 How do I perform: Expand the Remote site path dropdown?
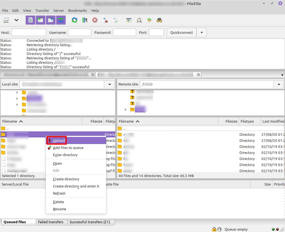coord(279,84)
